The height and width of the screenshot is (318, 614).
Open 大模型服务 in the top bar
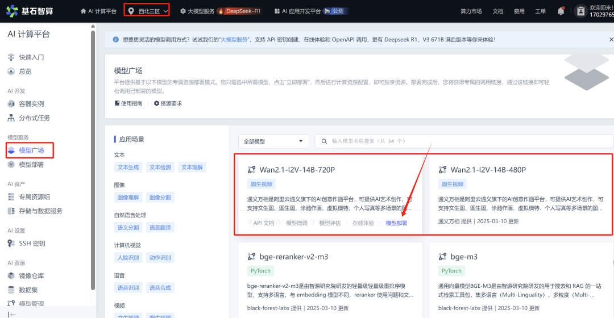pos(197,11)
